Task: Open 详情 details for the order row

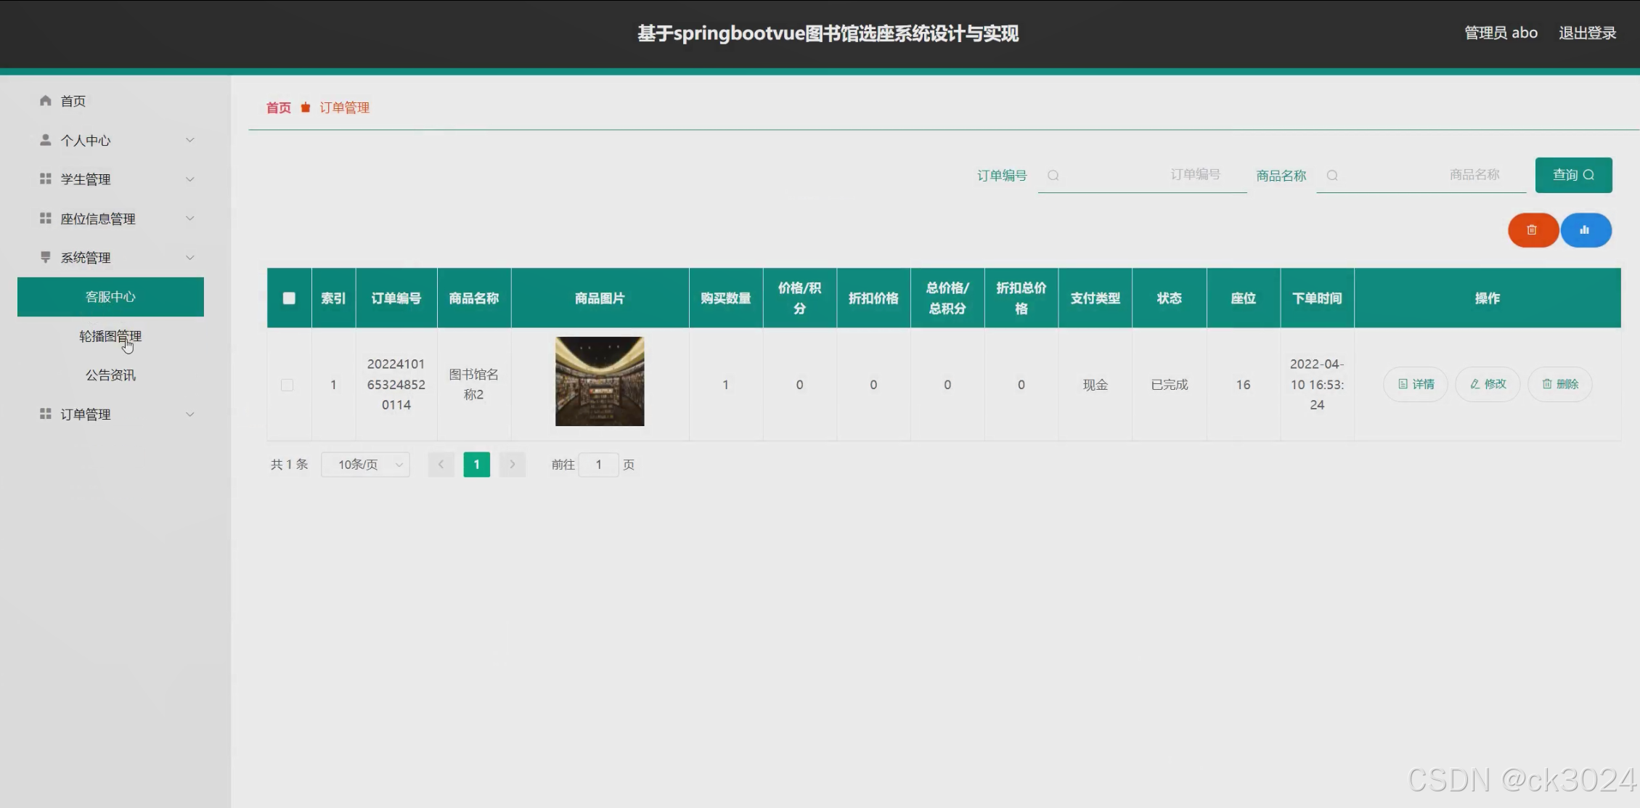Action: [x=1416, y=384]
